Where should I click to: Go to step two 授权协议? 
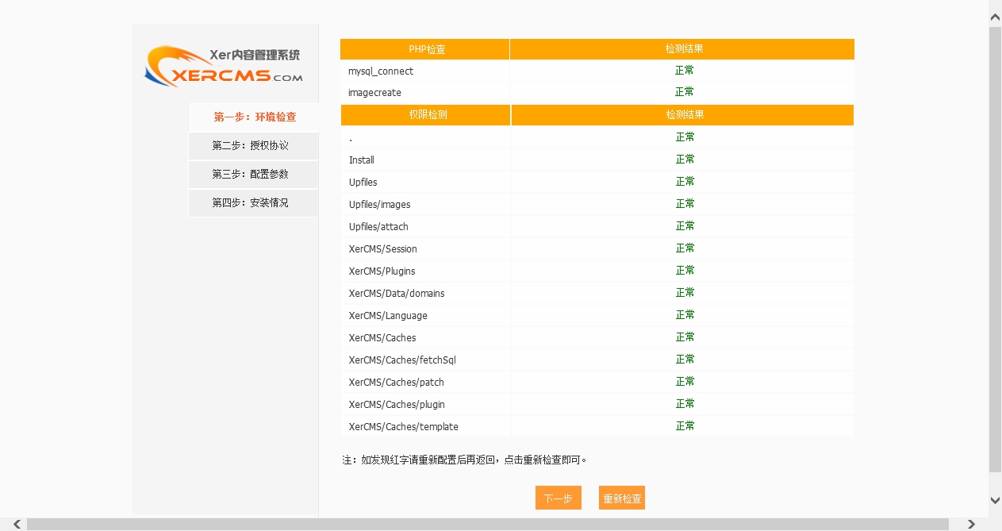pyautogui.click(x=253, y=146)
